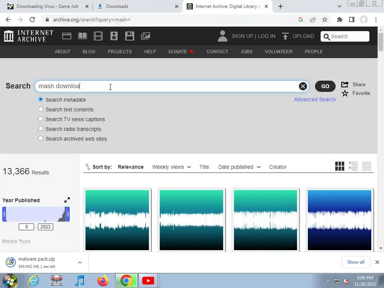This screenshot has width=384, height=288.
Task: Open the Audio speaker icon
Action: 114,36
